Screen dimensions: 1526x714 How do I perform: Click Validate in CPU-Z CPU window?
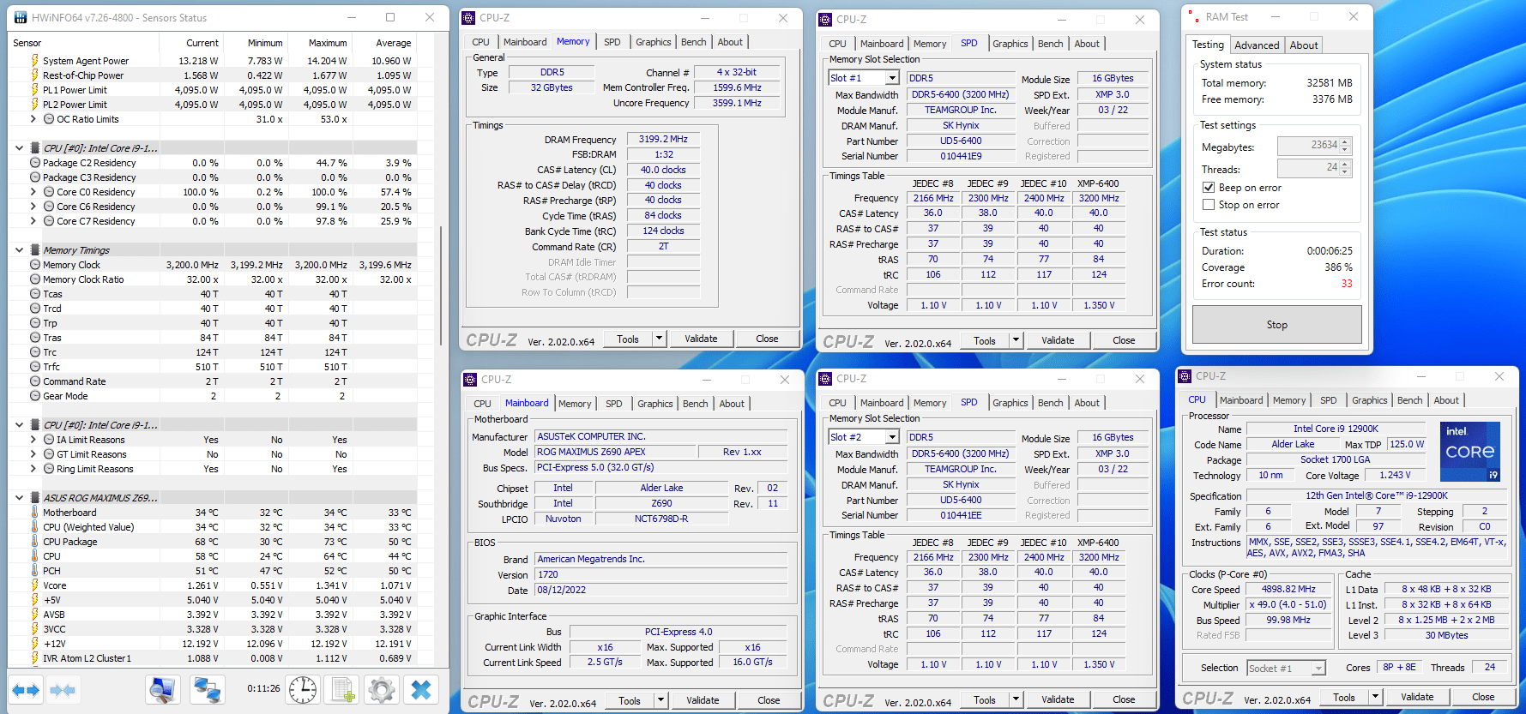(x=1417, y=698)
